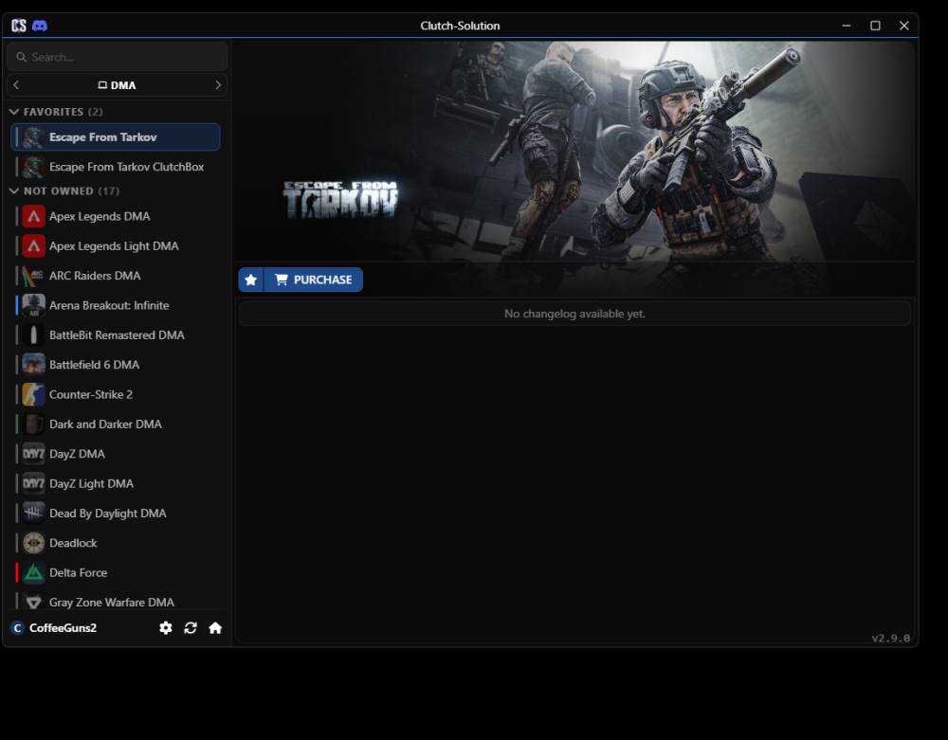Close the Clutch-Solution window

[903, 26]
